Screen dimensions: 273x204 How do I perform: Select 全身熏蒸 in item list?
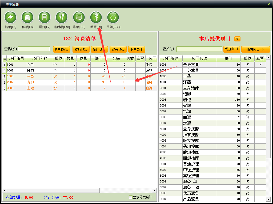pos(212,65)
